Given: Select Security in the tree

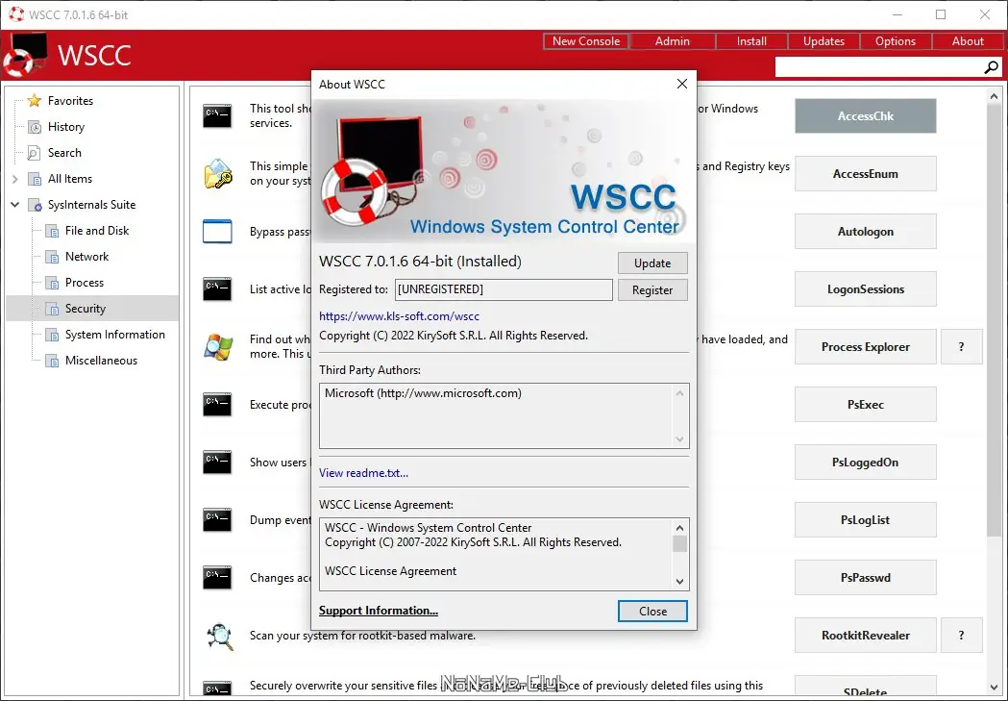Looking at the screenshot, I should (x=85, y=308).
